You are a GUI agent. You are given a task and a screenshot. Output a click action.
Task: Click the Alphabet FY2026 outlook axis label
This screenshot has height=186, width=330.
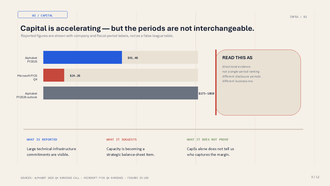[x=27, y=95]
